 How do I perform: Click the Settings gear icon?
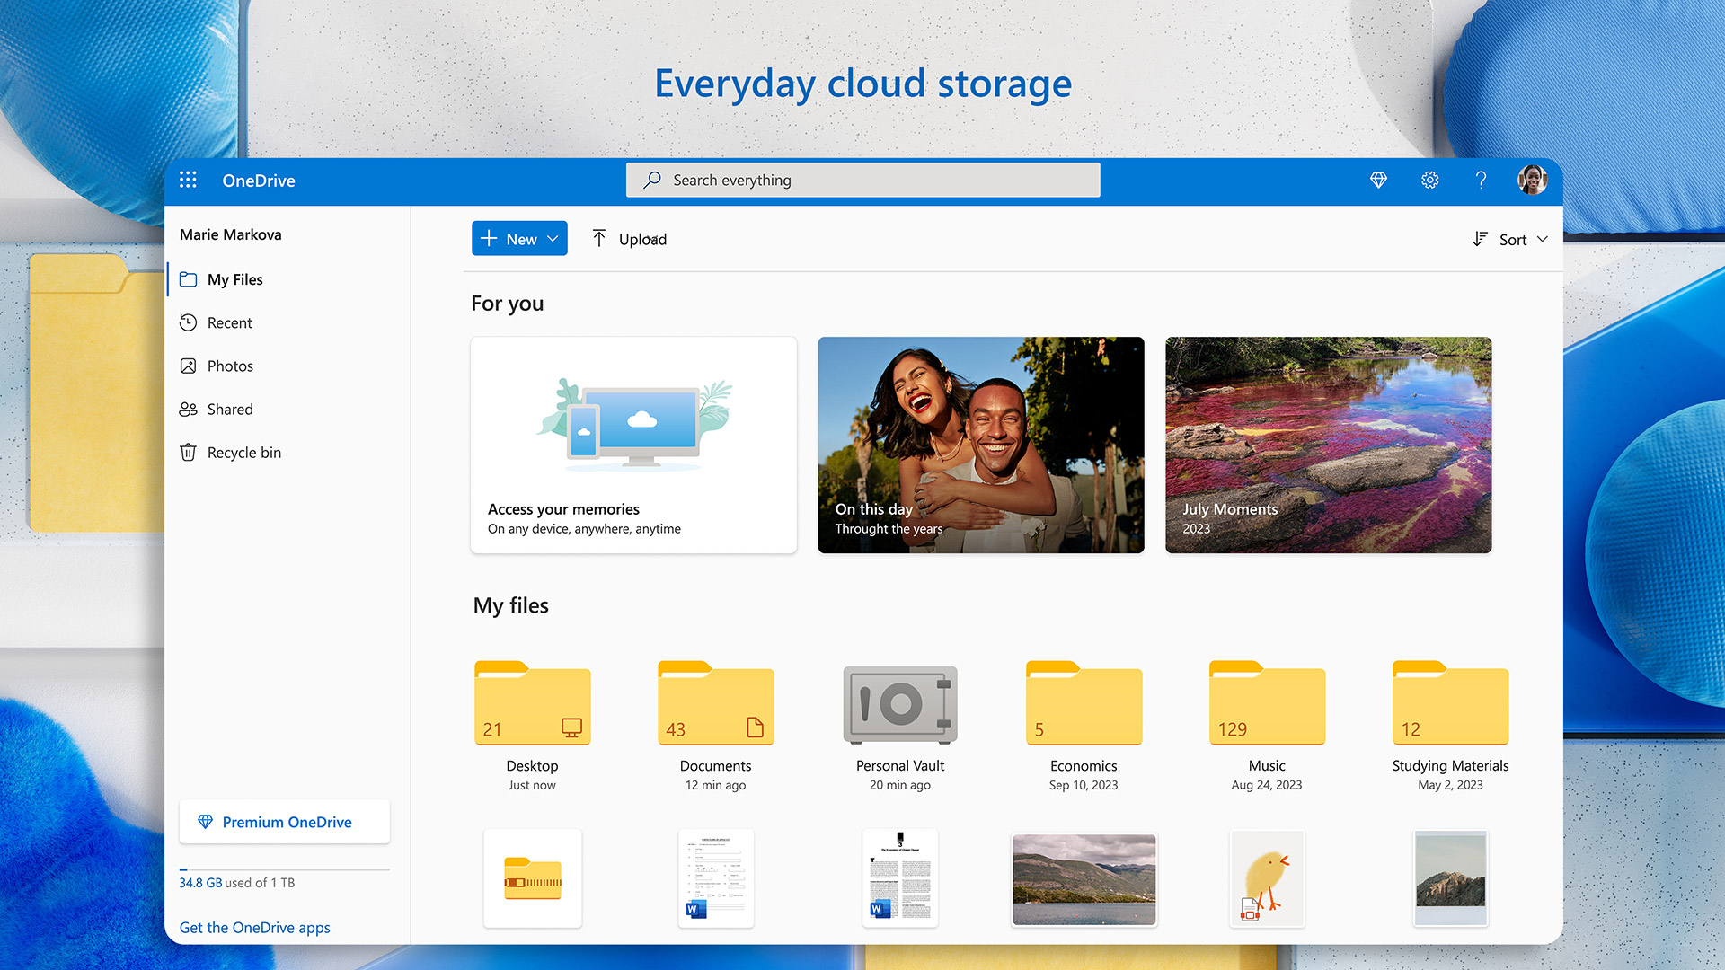pos(1429,179)
